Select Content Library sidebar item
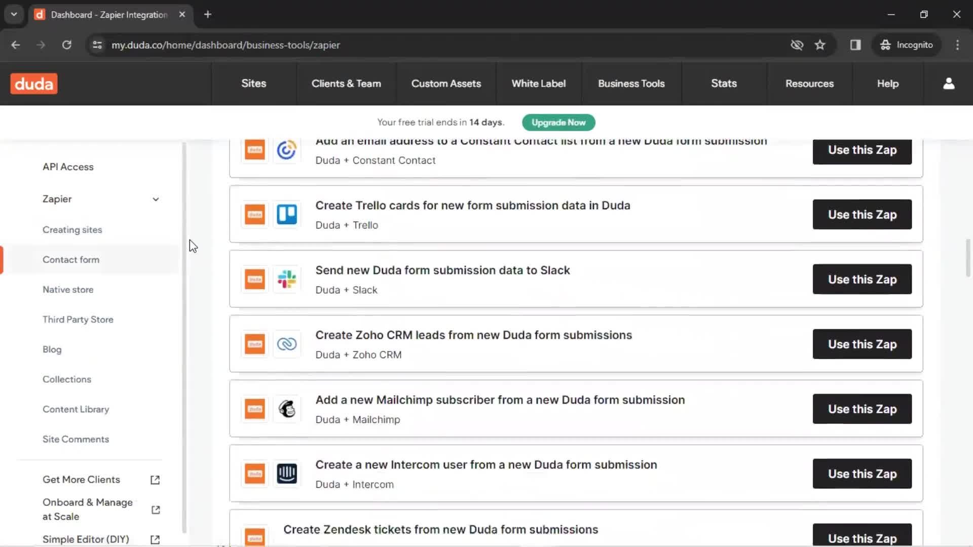 pos(76,409)
